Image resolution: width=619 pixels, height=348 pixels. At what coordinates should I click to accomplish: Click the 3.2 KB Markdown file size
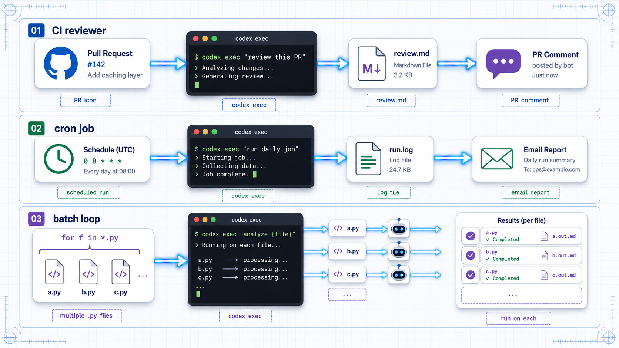[403, 75]
